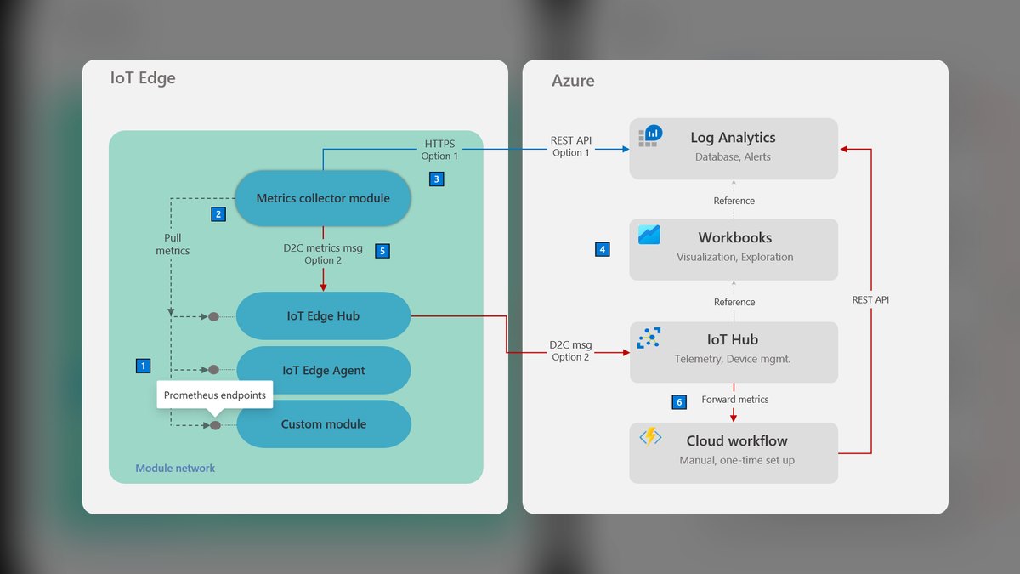The height and width of the screenshot is (574, 1020).
Task: Click the Workbooks box
Action: [x=734, y=249]
